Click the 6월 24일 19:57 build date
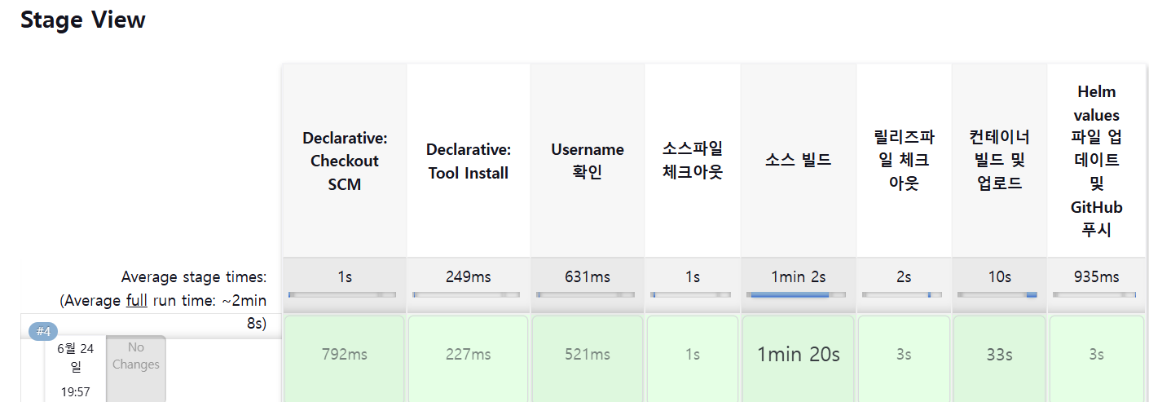 tap(75, 369)
